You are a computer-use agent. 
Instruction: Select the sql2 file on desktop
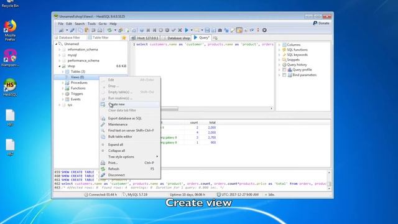pos(10,147)
